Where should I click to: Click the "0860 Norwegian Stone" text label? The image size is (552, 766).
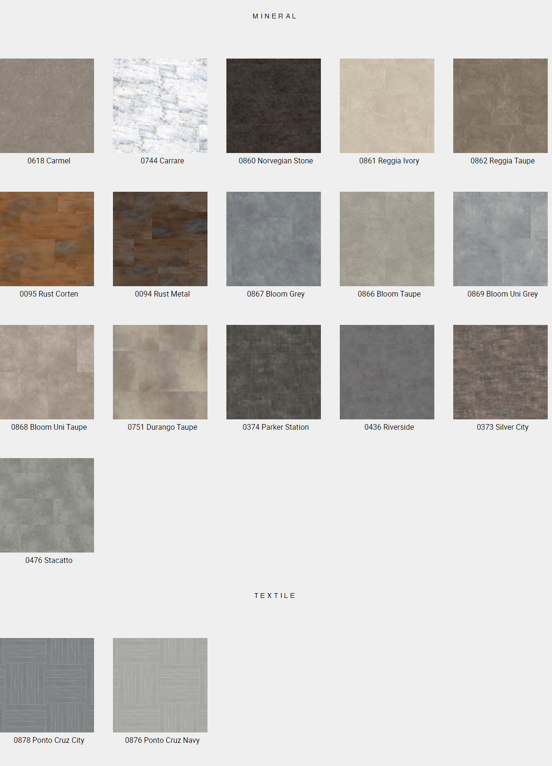276,161
